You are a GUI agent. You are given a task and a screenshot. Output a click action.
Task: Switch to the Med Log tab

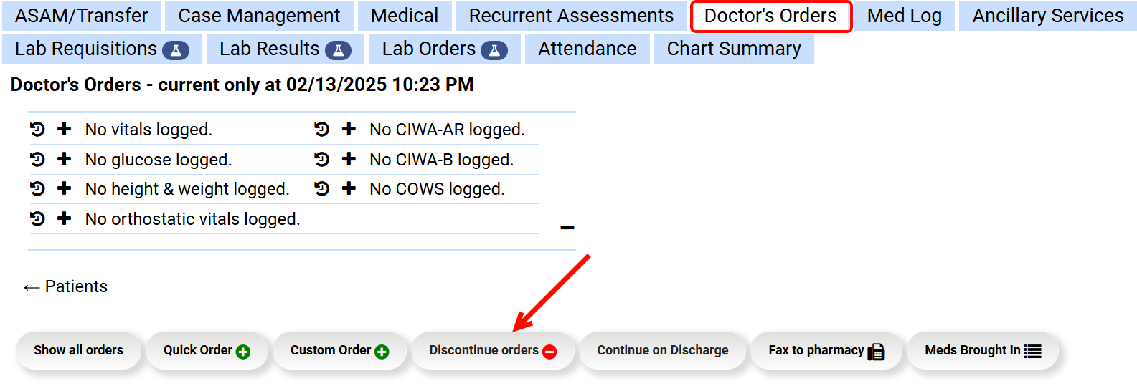(x=904, y=16)
